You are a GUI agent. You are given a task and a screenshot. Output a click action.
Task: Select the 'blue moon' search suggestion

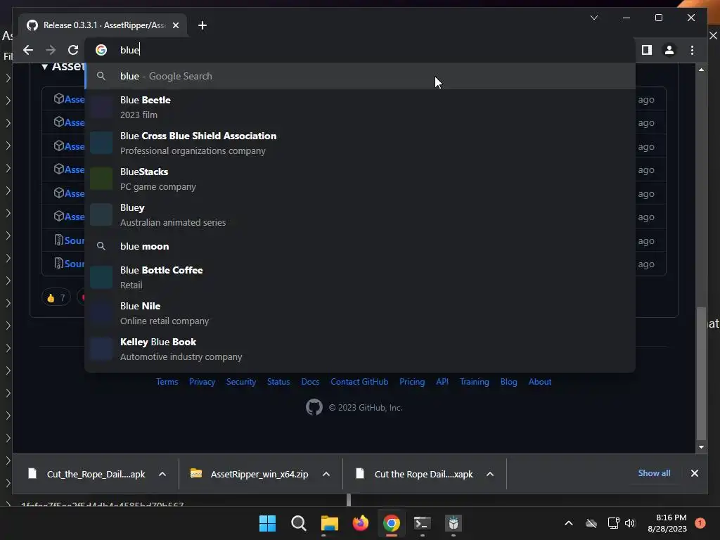point(360,246)
